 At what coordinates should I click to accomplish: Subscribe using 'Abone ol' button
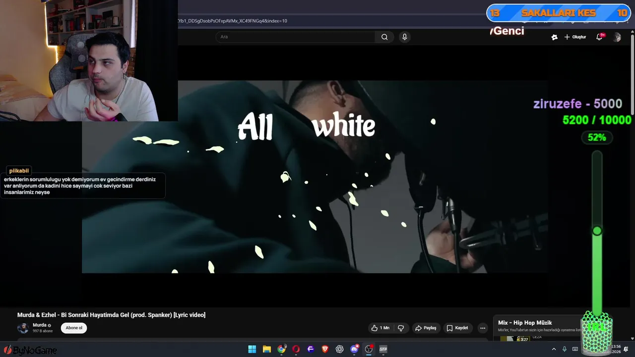click(74, 328)
